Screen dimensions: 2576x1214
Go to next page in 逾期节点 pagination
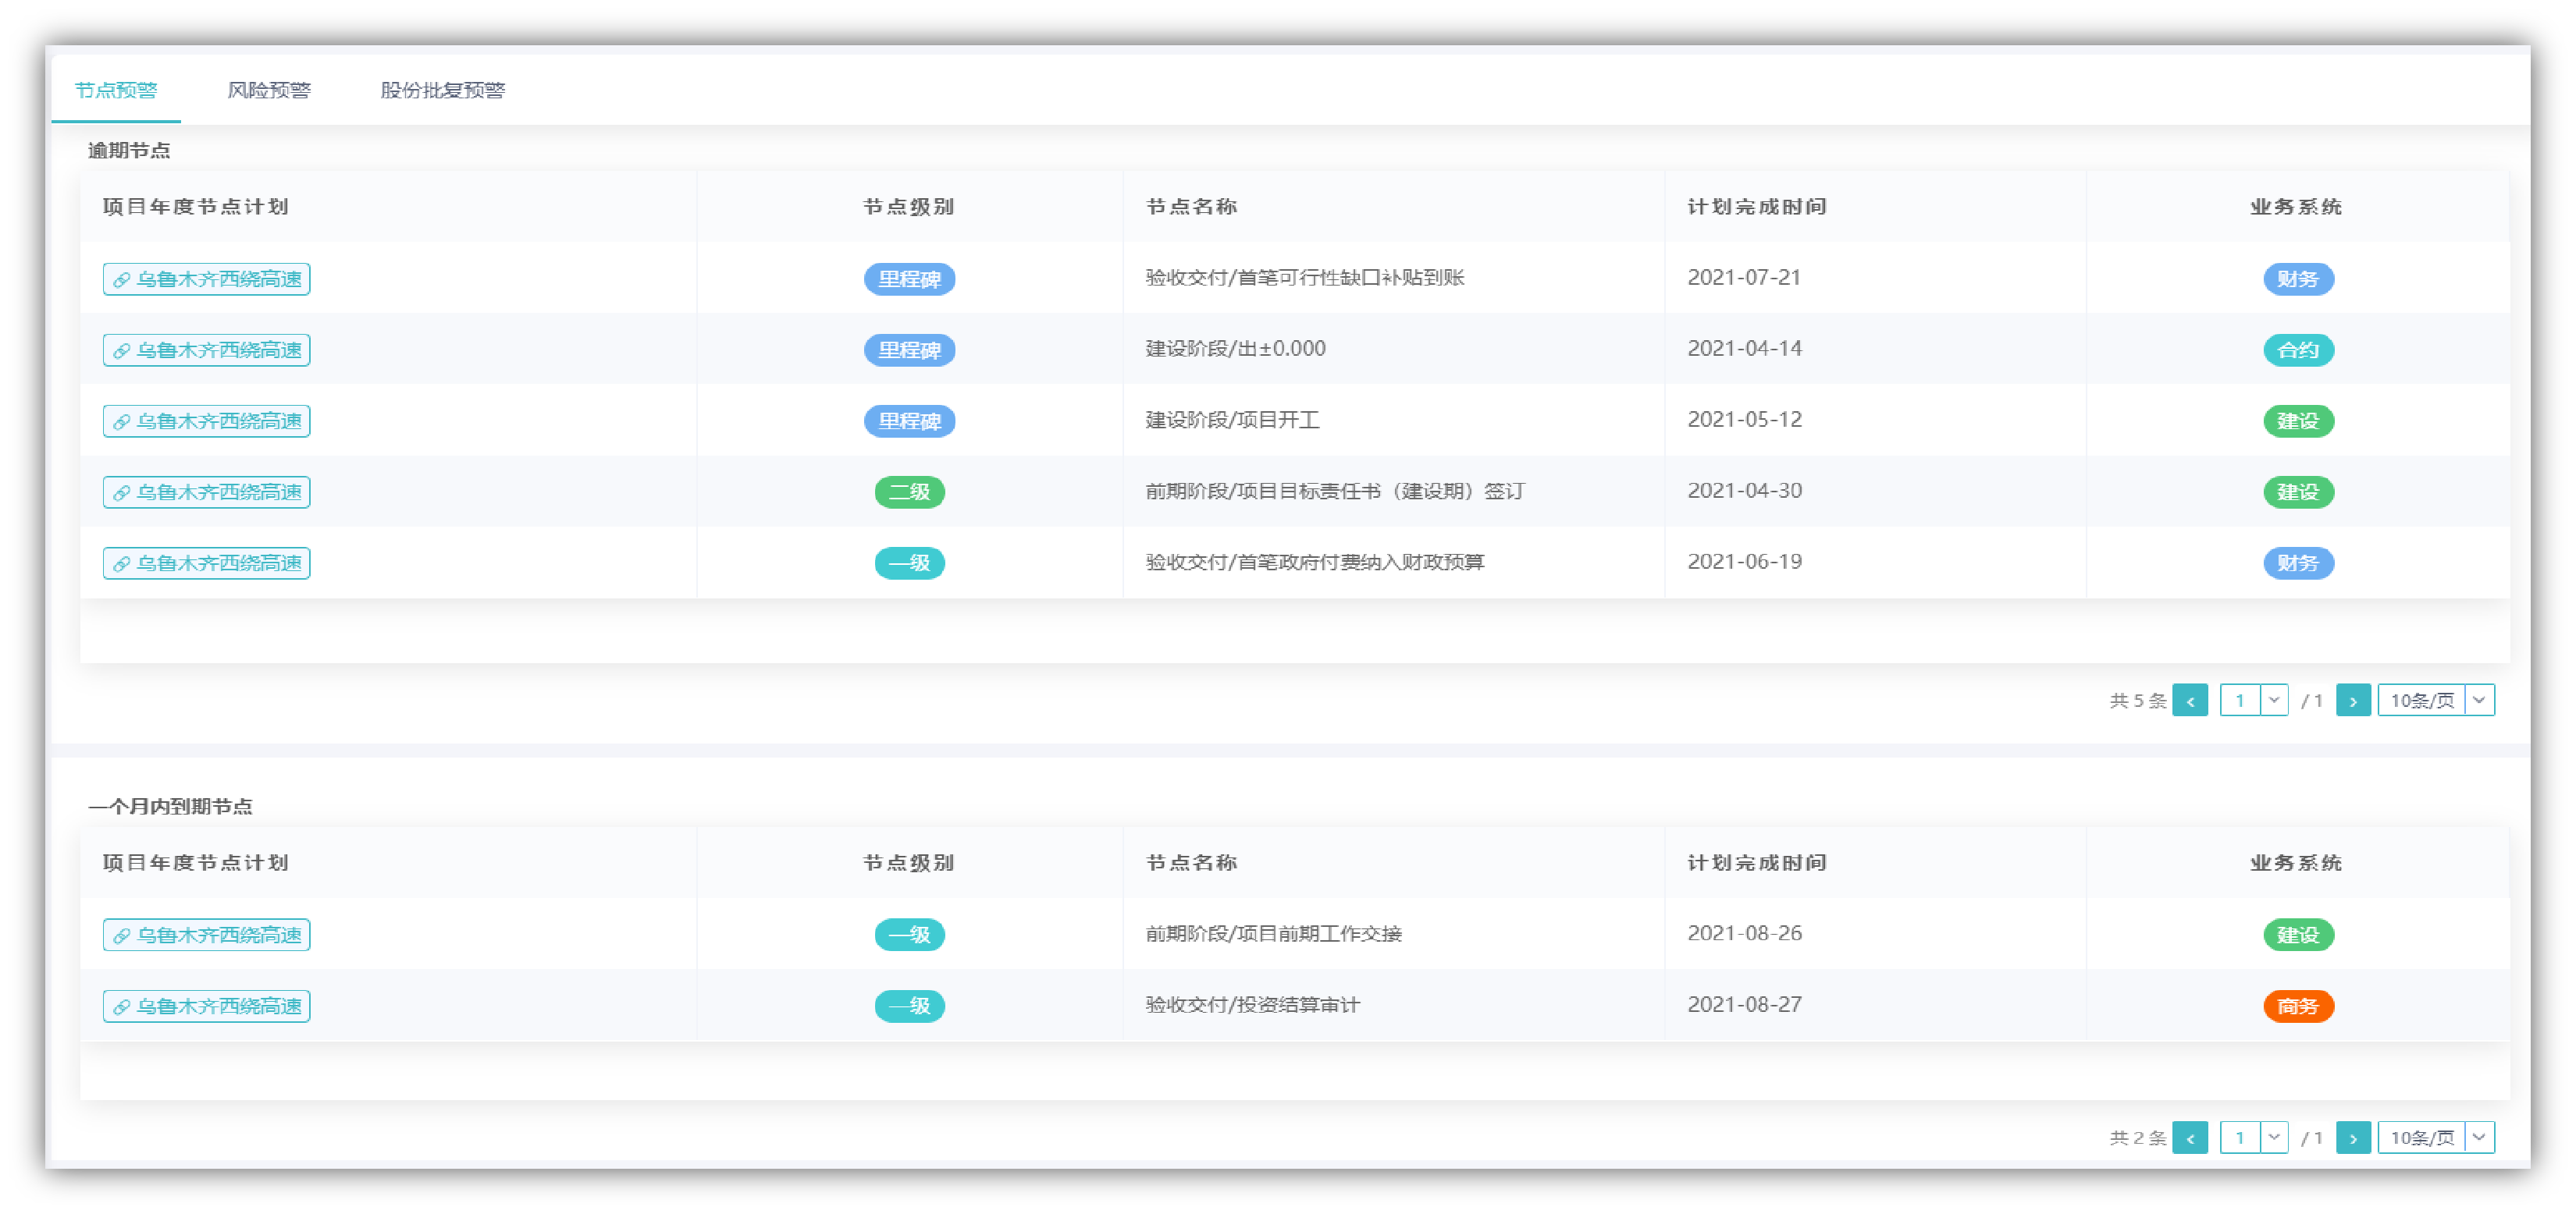2353,701
